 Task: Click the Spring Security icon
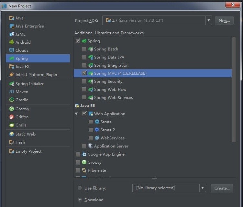(91, 81)
